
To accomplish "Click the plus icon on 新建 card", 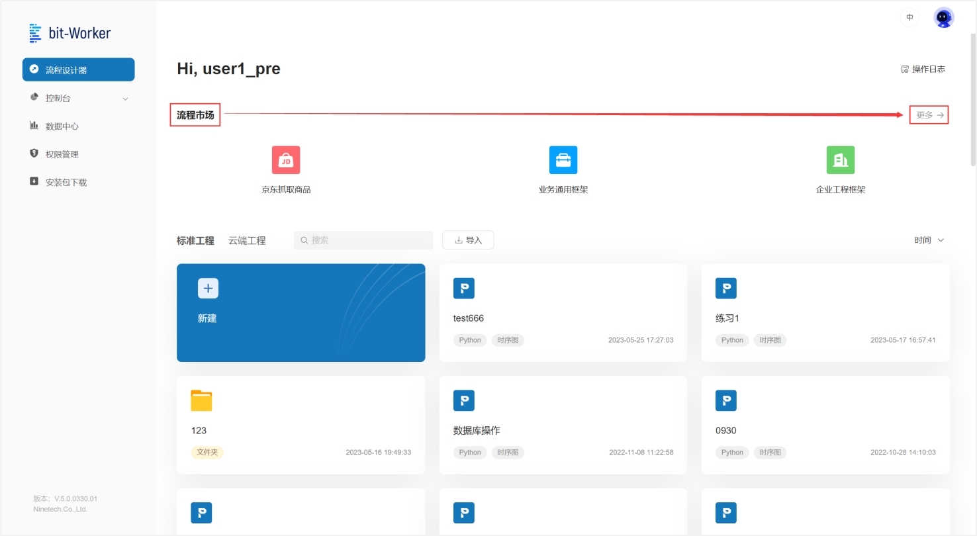I will [208, 288].
